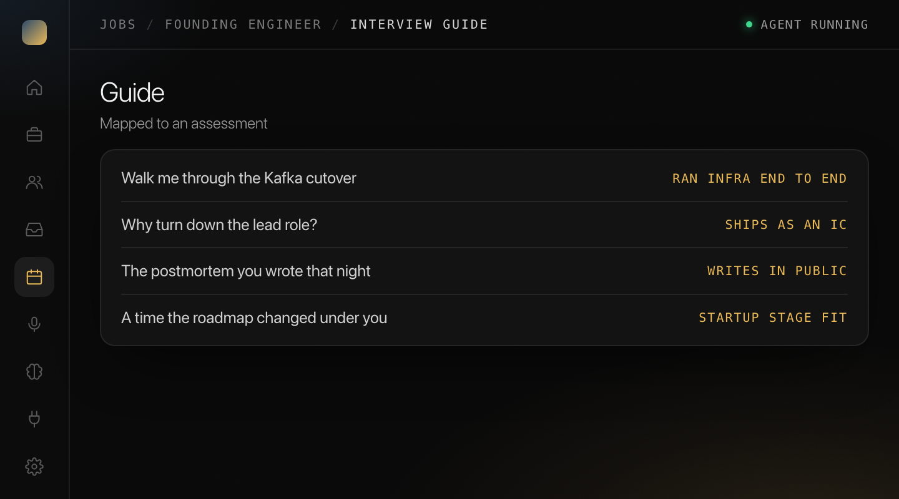Click 'Mapped to an assessment' subtitle
The width and height of the screenshot is (899, 499).
184,124
